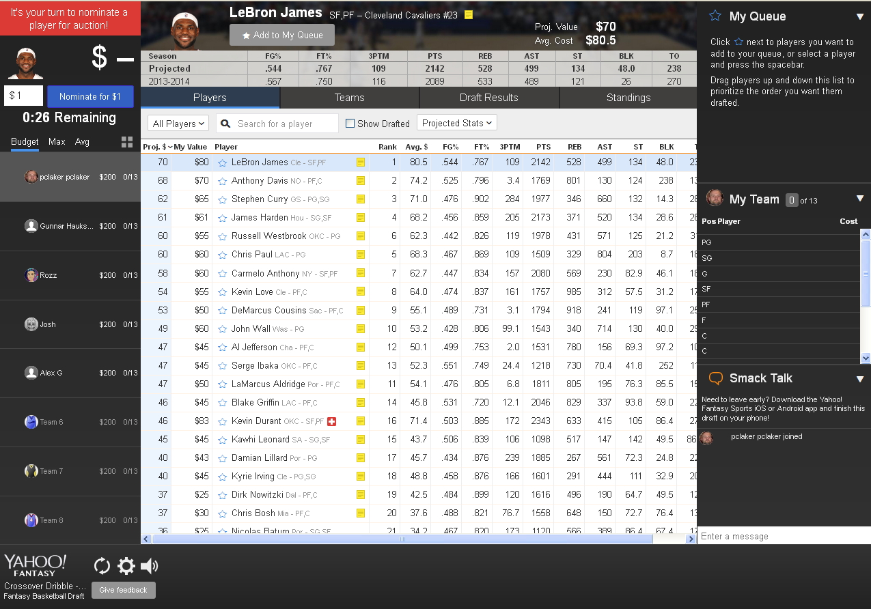Open the Projected Stats dropdown

[x=457, y=123]
